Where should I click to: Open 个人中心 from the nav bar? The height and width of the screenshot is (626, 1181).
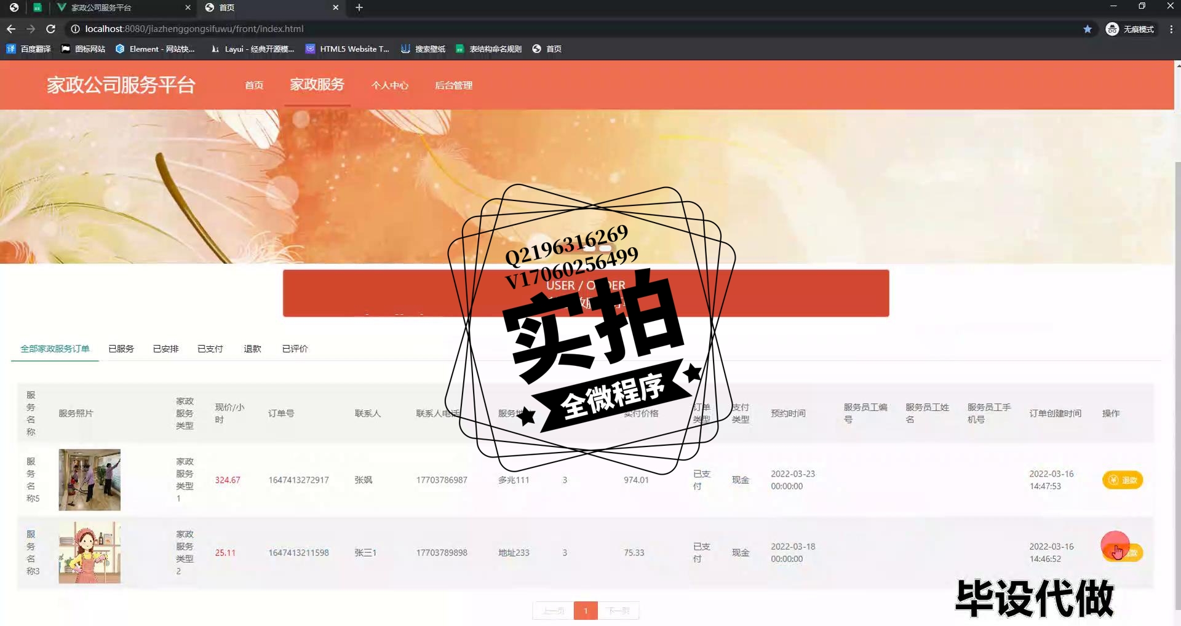[x=389, y=85]
